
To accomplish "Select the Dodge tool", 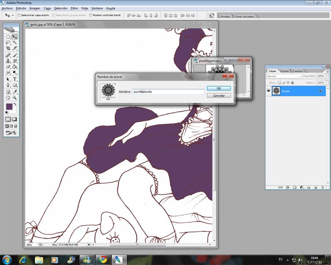I will coord(15,72).
